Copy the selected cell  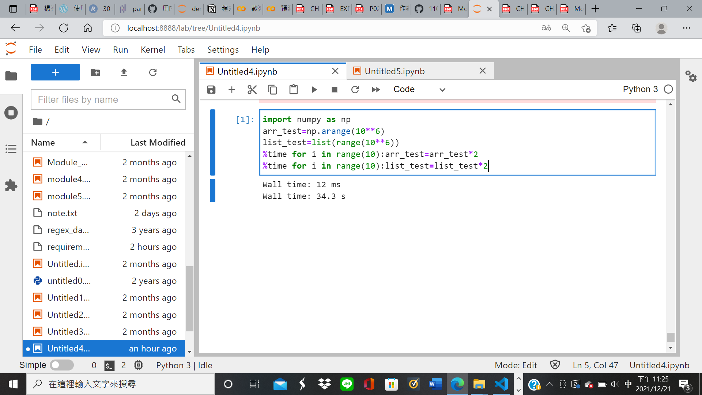click(272, 89)
